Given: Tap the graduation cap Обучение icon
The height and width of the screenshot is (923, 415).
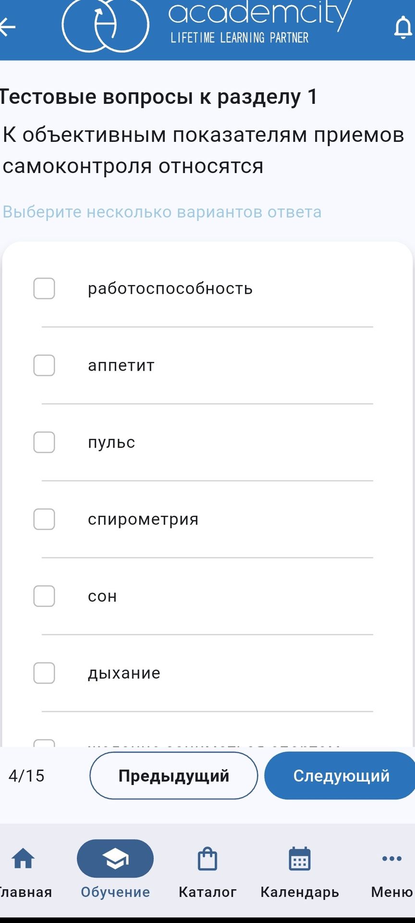Looking at the screenshot, I should point(115,859).
